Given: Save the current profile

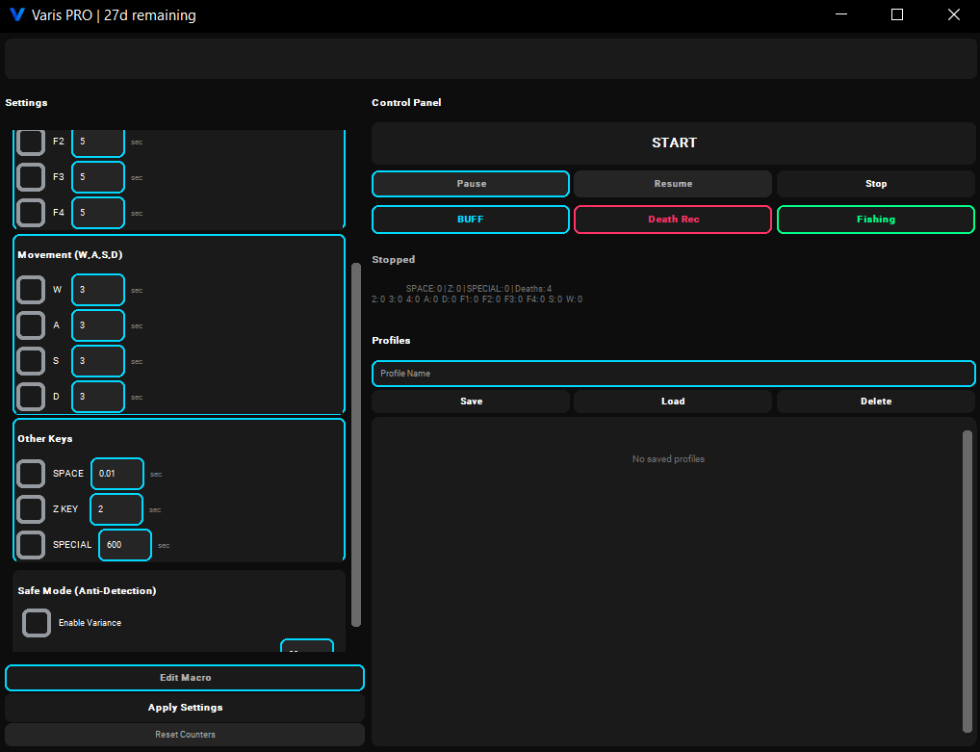Looking at the screenshot, I should click(471, 402).
